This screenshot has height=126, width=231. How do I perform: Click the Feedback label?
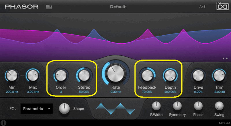tap(147, 87)
